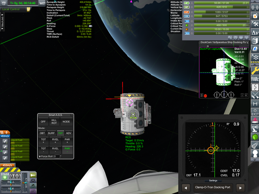Viewport: 259px width, 194px height.
Task: Open the wrench tool icon in sidebar
Action: point(255,70)
